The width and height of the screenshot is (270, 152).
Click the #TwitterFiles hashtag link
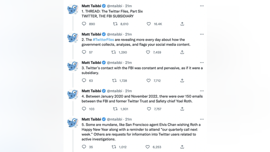pyautogui.click(x=103, y=40)
